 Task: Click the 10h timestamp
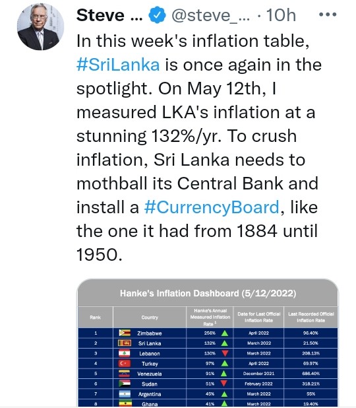pos(282,15)
